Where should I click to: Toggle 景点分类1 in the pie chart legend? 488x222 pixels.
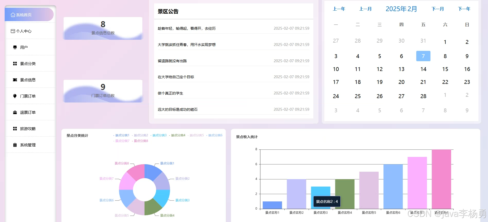point(121,135)
